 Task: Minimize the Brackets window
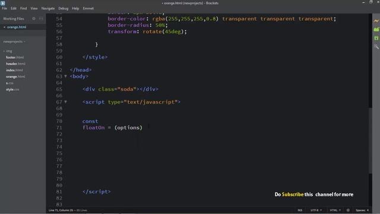(x=363, y=2)
